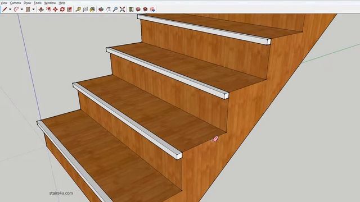Select the Scale tool
Viewport: 360px width, 202px height.
click(69, 10)
